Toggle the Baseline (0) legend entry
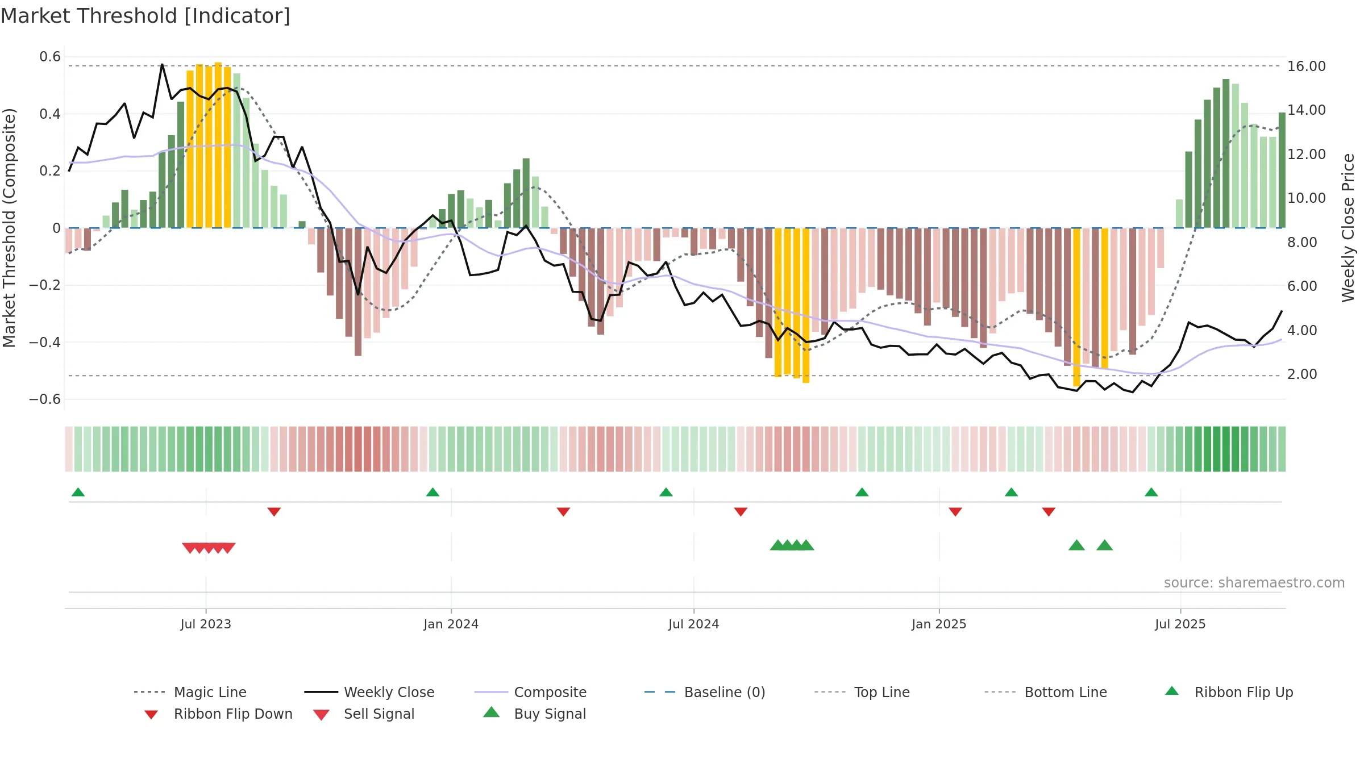Screen dimensions: 1364x767 [705, 692]
